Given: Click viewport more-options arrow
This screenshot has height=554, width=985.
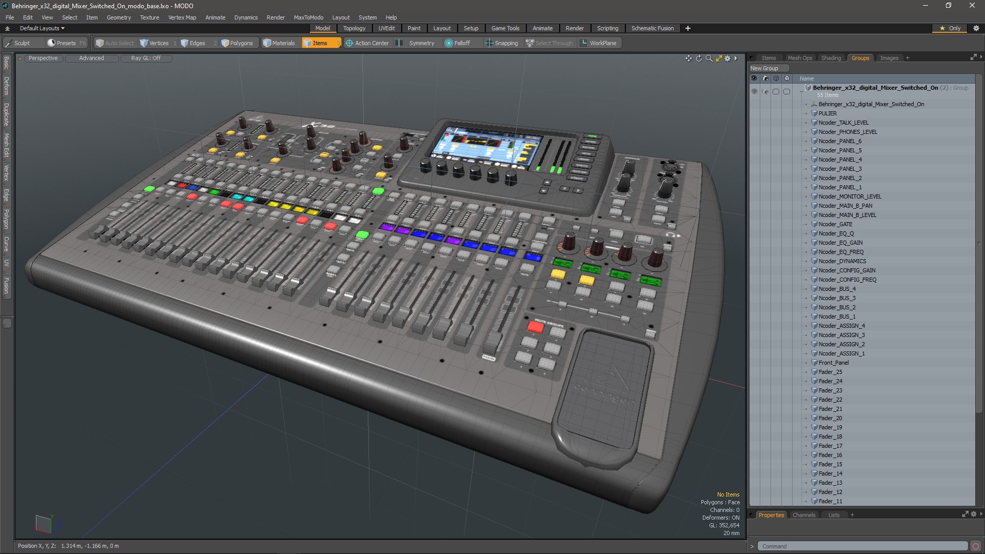Looking at the screenshot, I should [736, 58].
